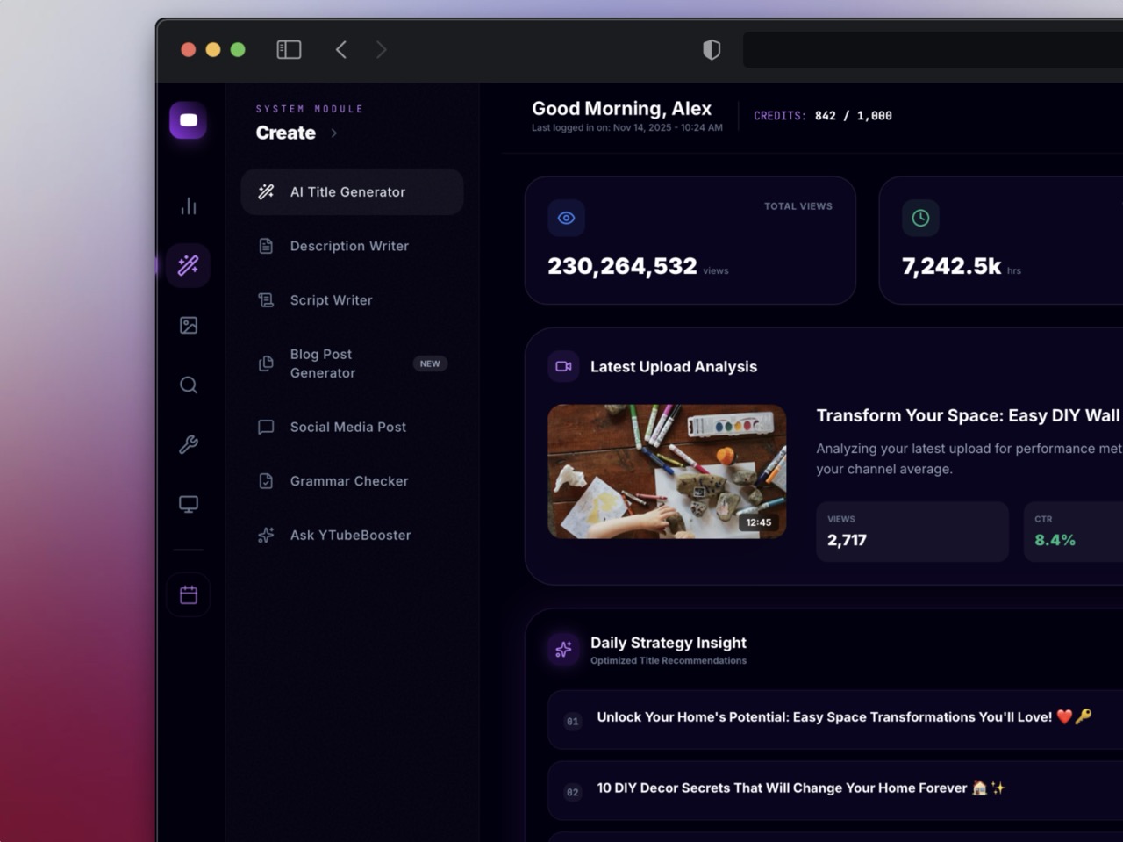This screenshot has width=1123, height=842.
Task: Open Description Writer
Action: pyautogui.click(x=352, y=246)
